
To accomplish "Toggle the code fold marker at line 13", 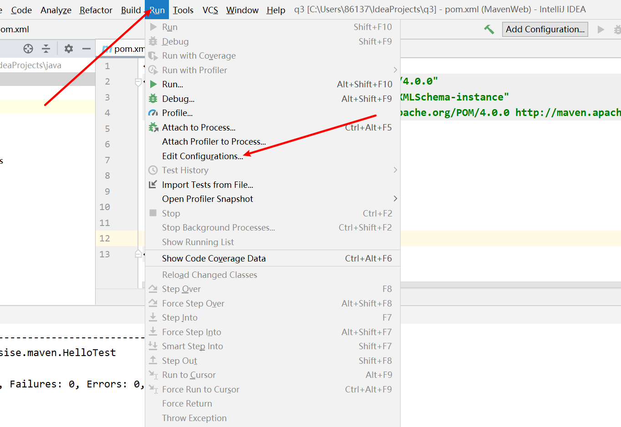I will (138, 254).
